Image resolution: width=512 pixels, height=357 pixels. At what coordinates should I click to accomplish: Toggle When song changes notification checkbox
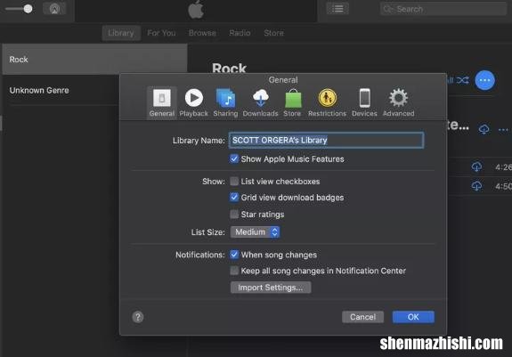click(234, 255)
